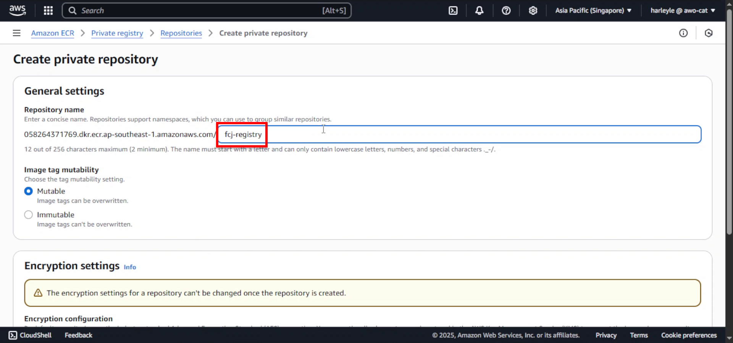
Task: Click the CloudShell label in footer
Action: tap(36, 335)
